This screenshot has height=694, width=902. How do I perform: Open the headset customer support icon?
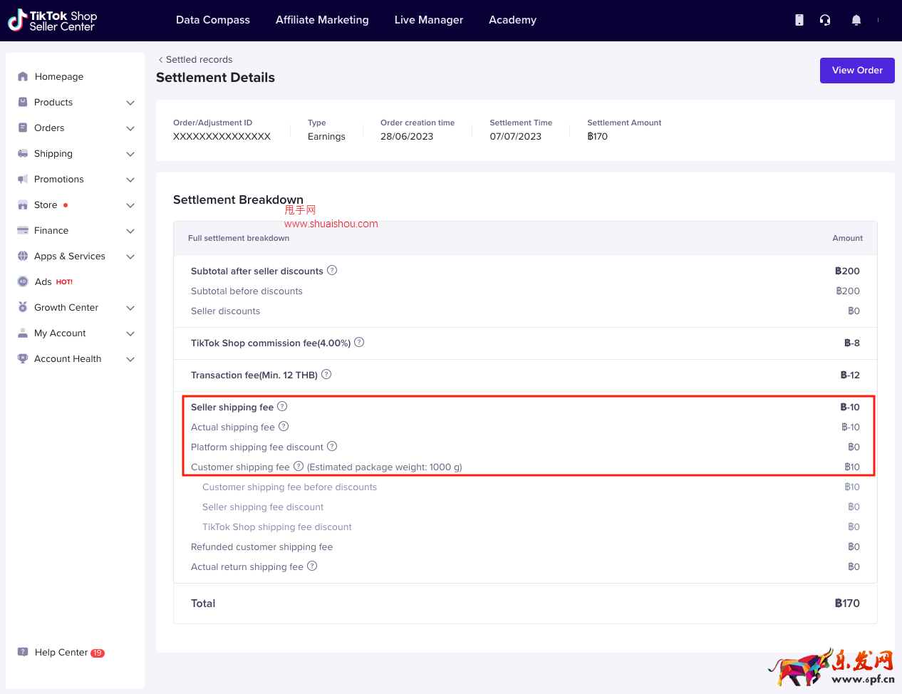[x=825, y=20]
